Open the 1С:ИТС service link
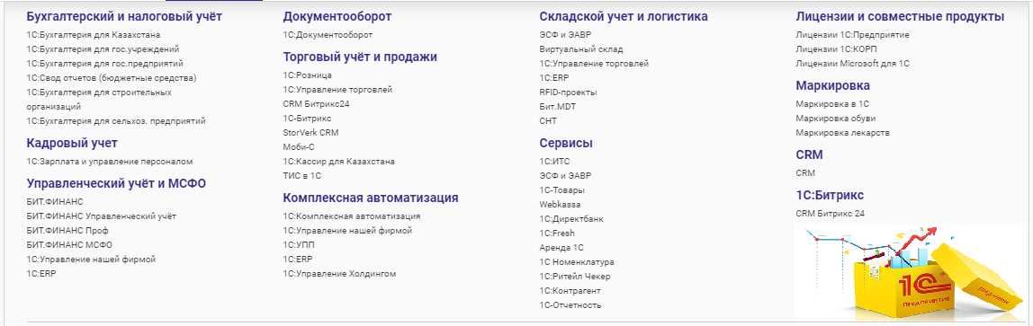 pyautogui.click(x=554, y=161)
